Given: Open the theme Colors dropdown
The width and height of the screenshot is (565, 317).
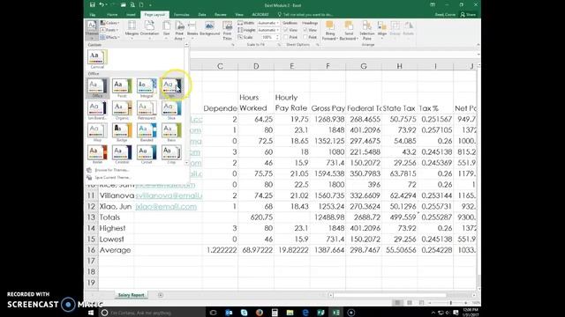Looking at the screenshot, I should (x=109, y=23).
